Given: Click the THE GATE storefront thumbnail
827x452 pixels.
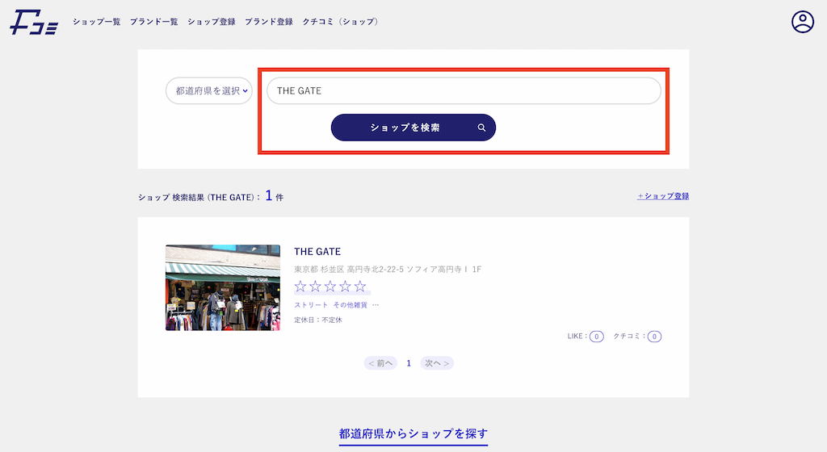Looking at the screenshot, I should (223, 287).
